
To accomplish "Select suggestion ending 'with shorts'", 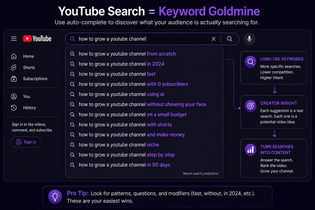I will click(x=144, y=125).
